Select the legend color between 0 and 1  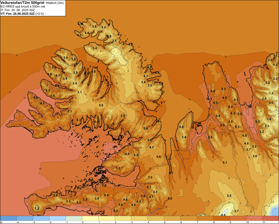pyautogui.click(x=90, y=218)
